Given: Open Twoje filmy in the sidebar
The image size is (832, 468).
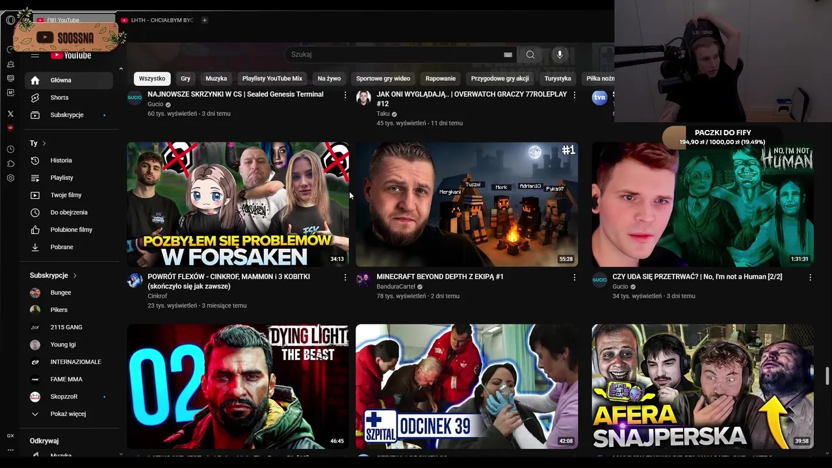Looking at the screenshot, I should click(x=69, y=195).
